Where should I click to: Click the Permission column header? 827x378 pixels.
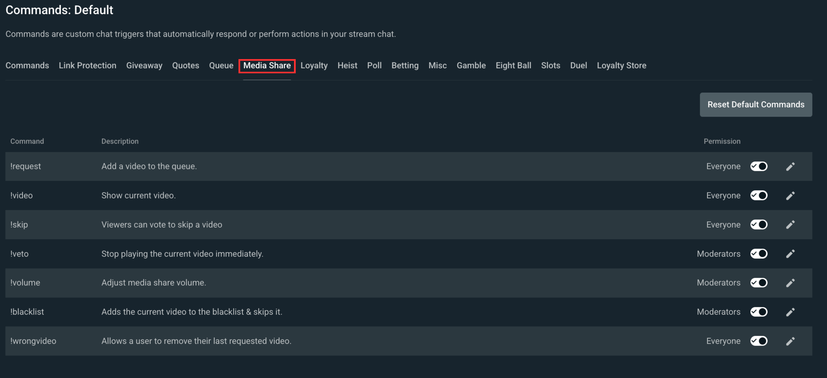(x=722, y=141)
